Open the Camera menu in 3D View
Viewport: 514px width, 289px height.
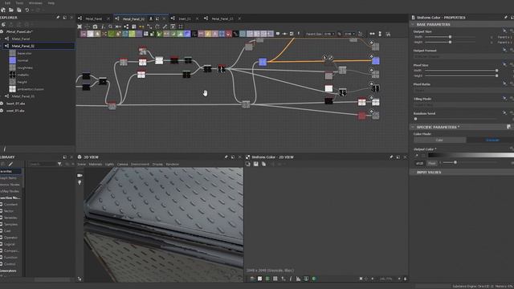pyautogui.click(x=122, y=164)
